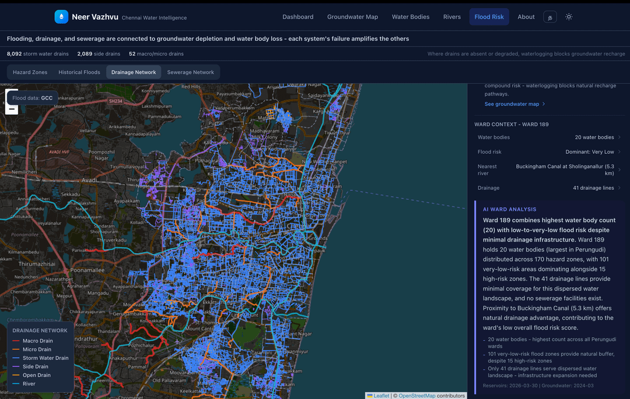630x399 pixels.
Task: Go to the Water Bodies page
Action: pyautogui.click(x=411, y=17)
